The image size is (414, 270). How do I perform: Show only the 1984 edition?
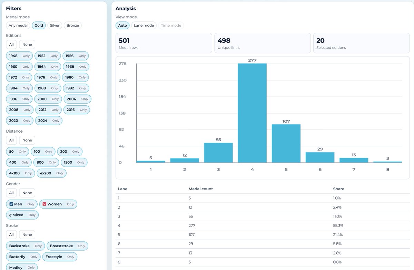pyautogui.click(x=26, y=88)
